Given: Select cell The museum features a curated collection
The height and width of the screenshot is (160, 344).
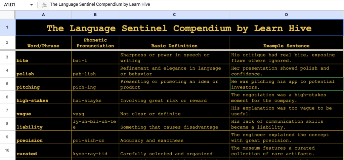Looking at the screenshot, I should (x=287, y=151).
